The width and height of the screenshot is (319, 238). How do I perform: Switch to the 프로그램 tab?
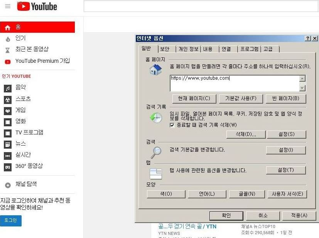[250, 49]
